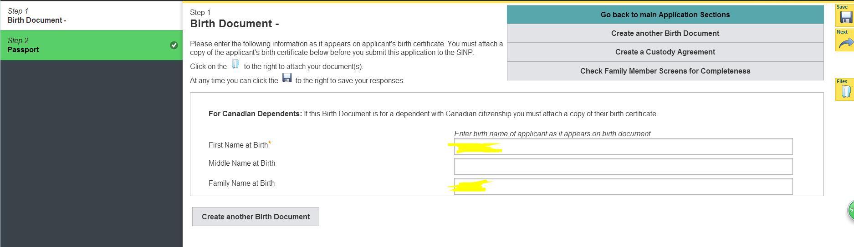Click the Save floppy disk icon
The height and width of the screenshot is (247, 854).
coord(846,17)
